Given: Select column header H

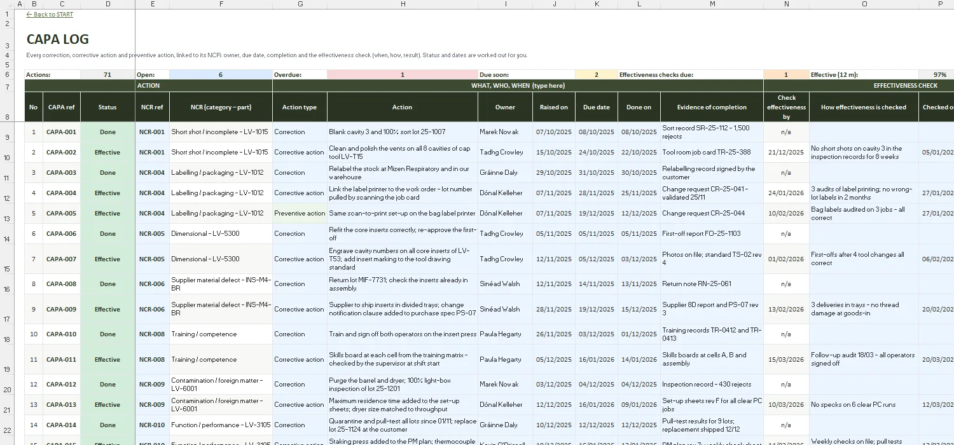Looking at the screenshot, I should pyautogui.click(x=403, y=4).
